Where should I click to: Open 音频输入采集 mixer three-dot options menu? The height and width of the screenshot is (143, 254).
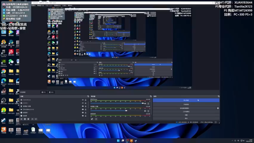(x=148, y=111)
